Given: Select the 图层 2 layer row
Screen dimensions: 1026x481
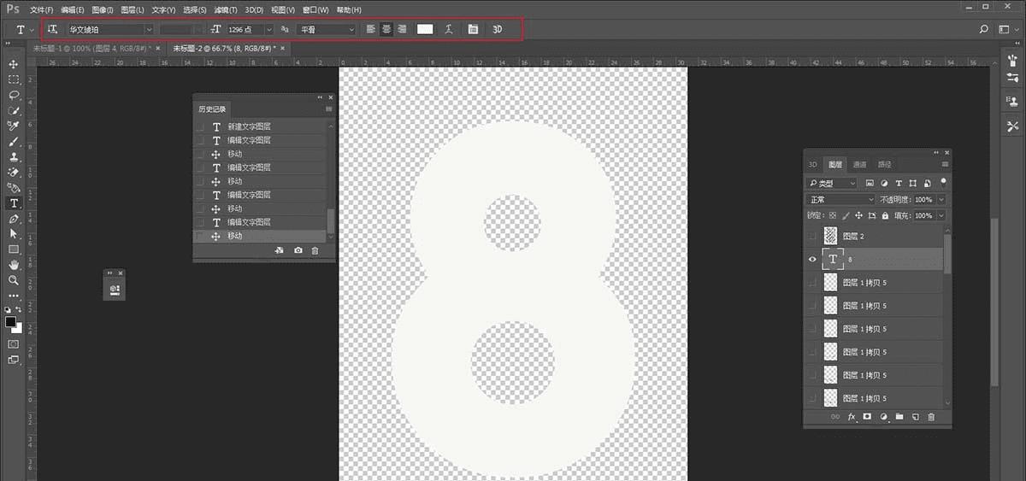Looking at the screenshot, I should pos(874,237).
